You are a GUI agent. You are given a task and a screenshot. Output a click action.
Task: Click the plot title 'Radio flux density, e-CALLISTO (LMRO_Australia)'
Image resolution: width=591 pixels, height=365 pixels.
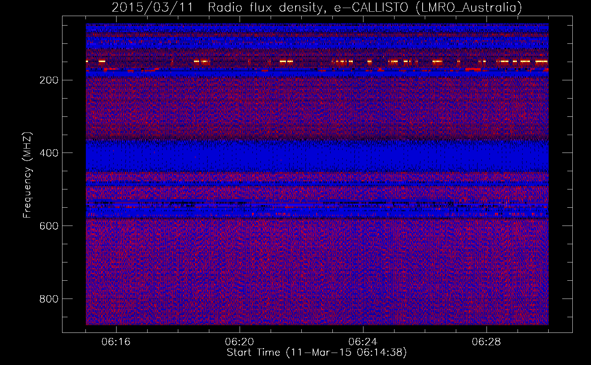[365, 7]
